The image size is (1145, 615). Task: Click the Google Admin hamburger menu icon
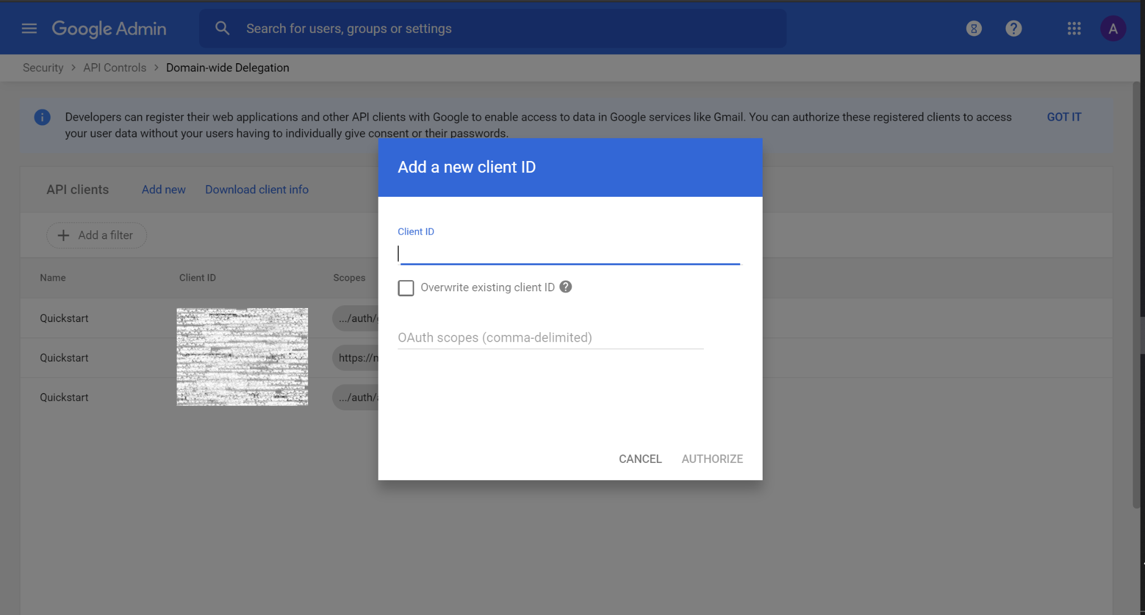coord(28,28)
